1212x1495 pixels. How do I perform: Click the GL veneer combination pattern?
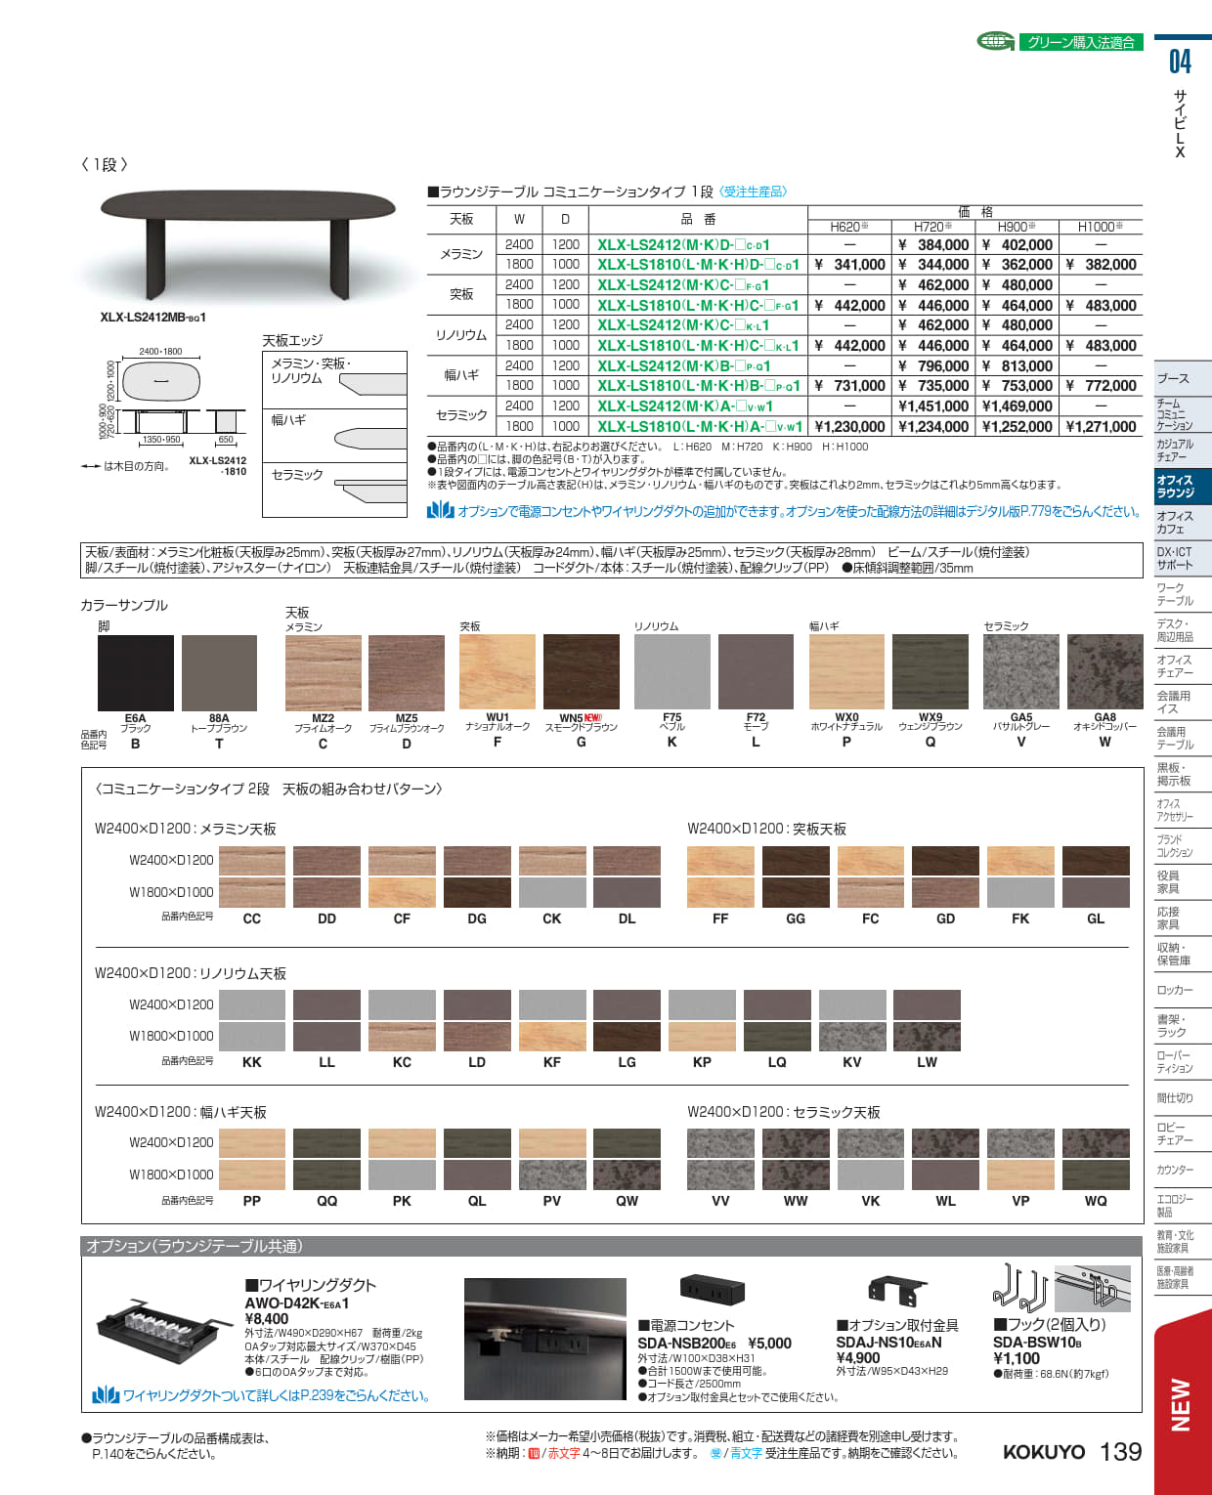point(1096,876)
